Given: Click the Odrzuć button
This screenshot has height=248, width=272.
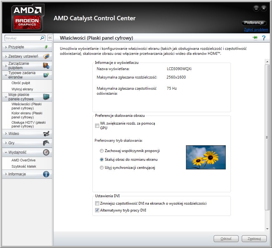Looking at the screenshot, I should point(226,239).
